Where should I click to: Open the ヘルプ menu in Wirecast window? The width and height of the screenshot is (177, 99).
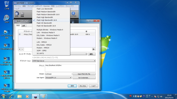point(17,9)
